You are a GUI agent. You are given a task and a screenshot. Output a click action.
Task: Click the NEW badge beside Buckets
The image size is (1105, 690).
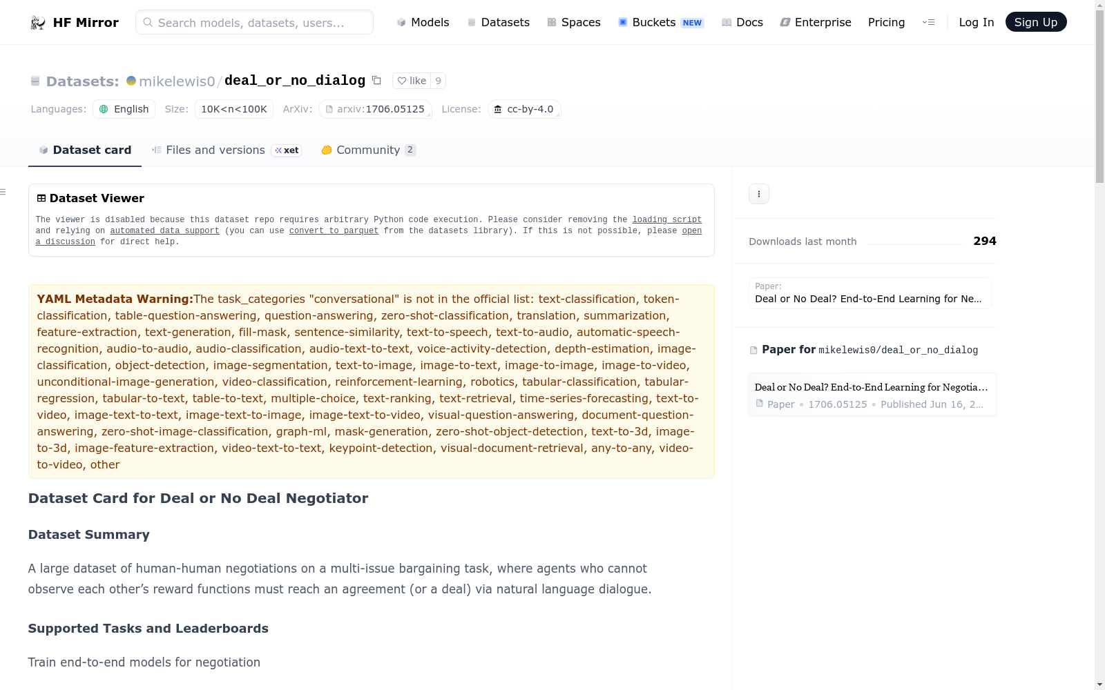[x=692, y=23]
